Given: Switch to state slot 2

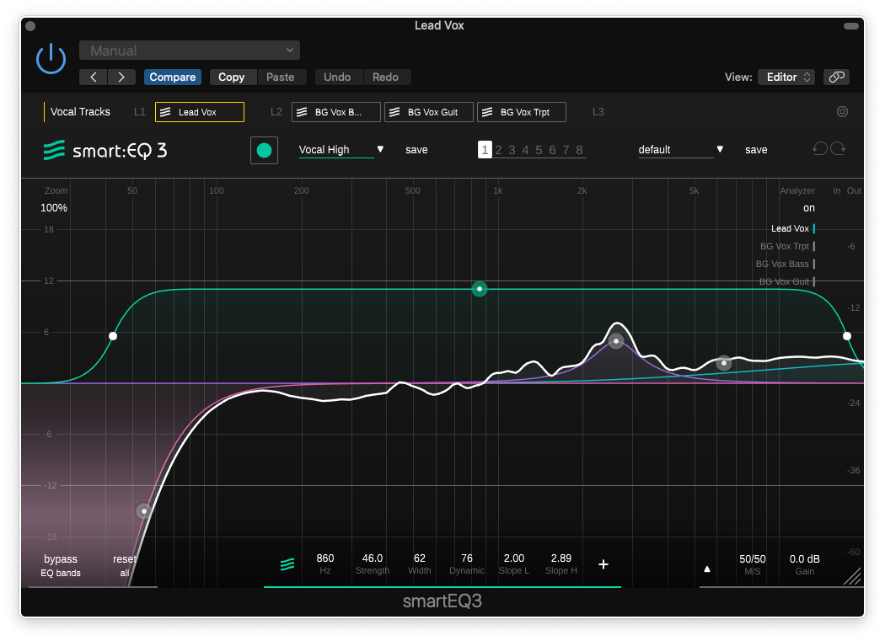Looking at the screenshot, I should (499, 150).
